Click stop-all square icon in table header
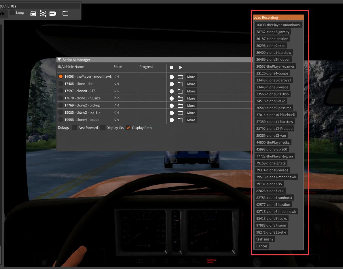 click(x=172, y=68)
